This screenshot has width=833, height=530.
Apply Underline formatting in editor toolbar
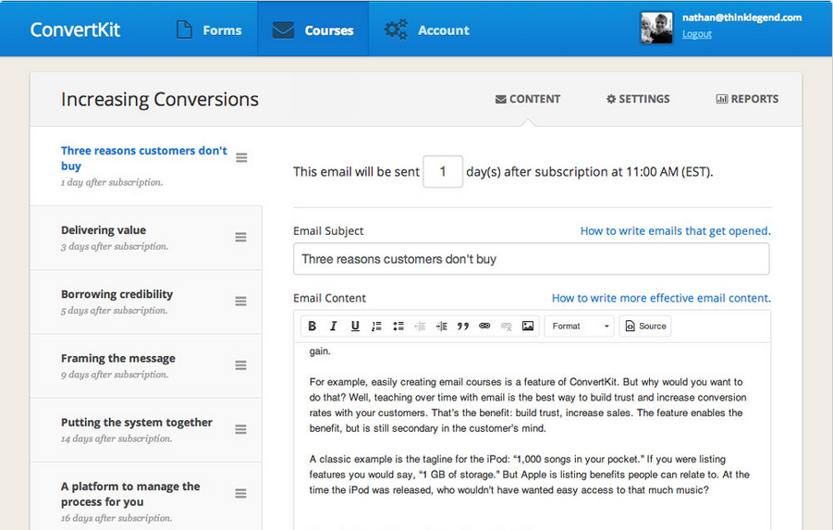tap(355, 326)
